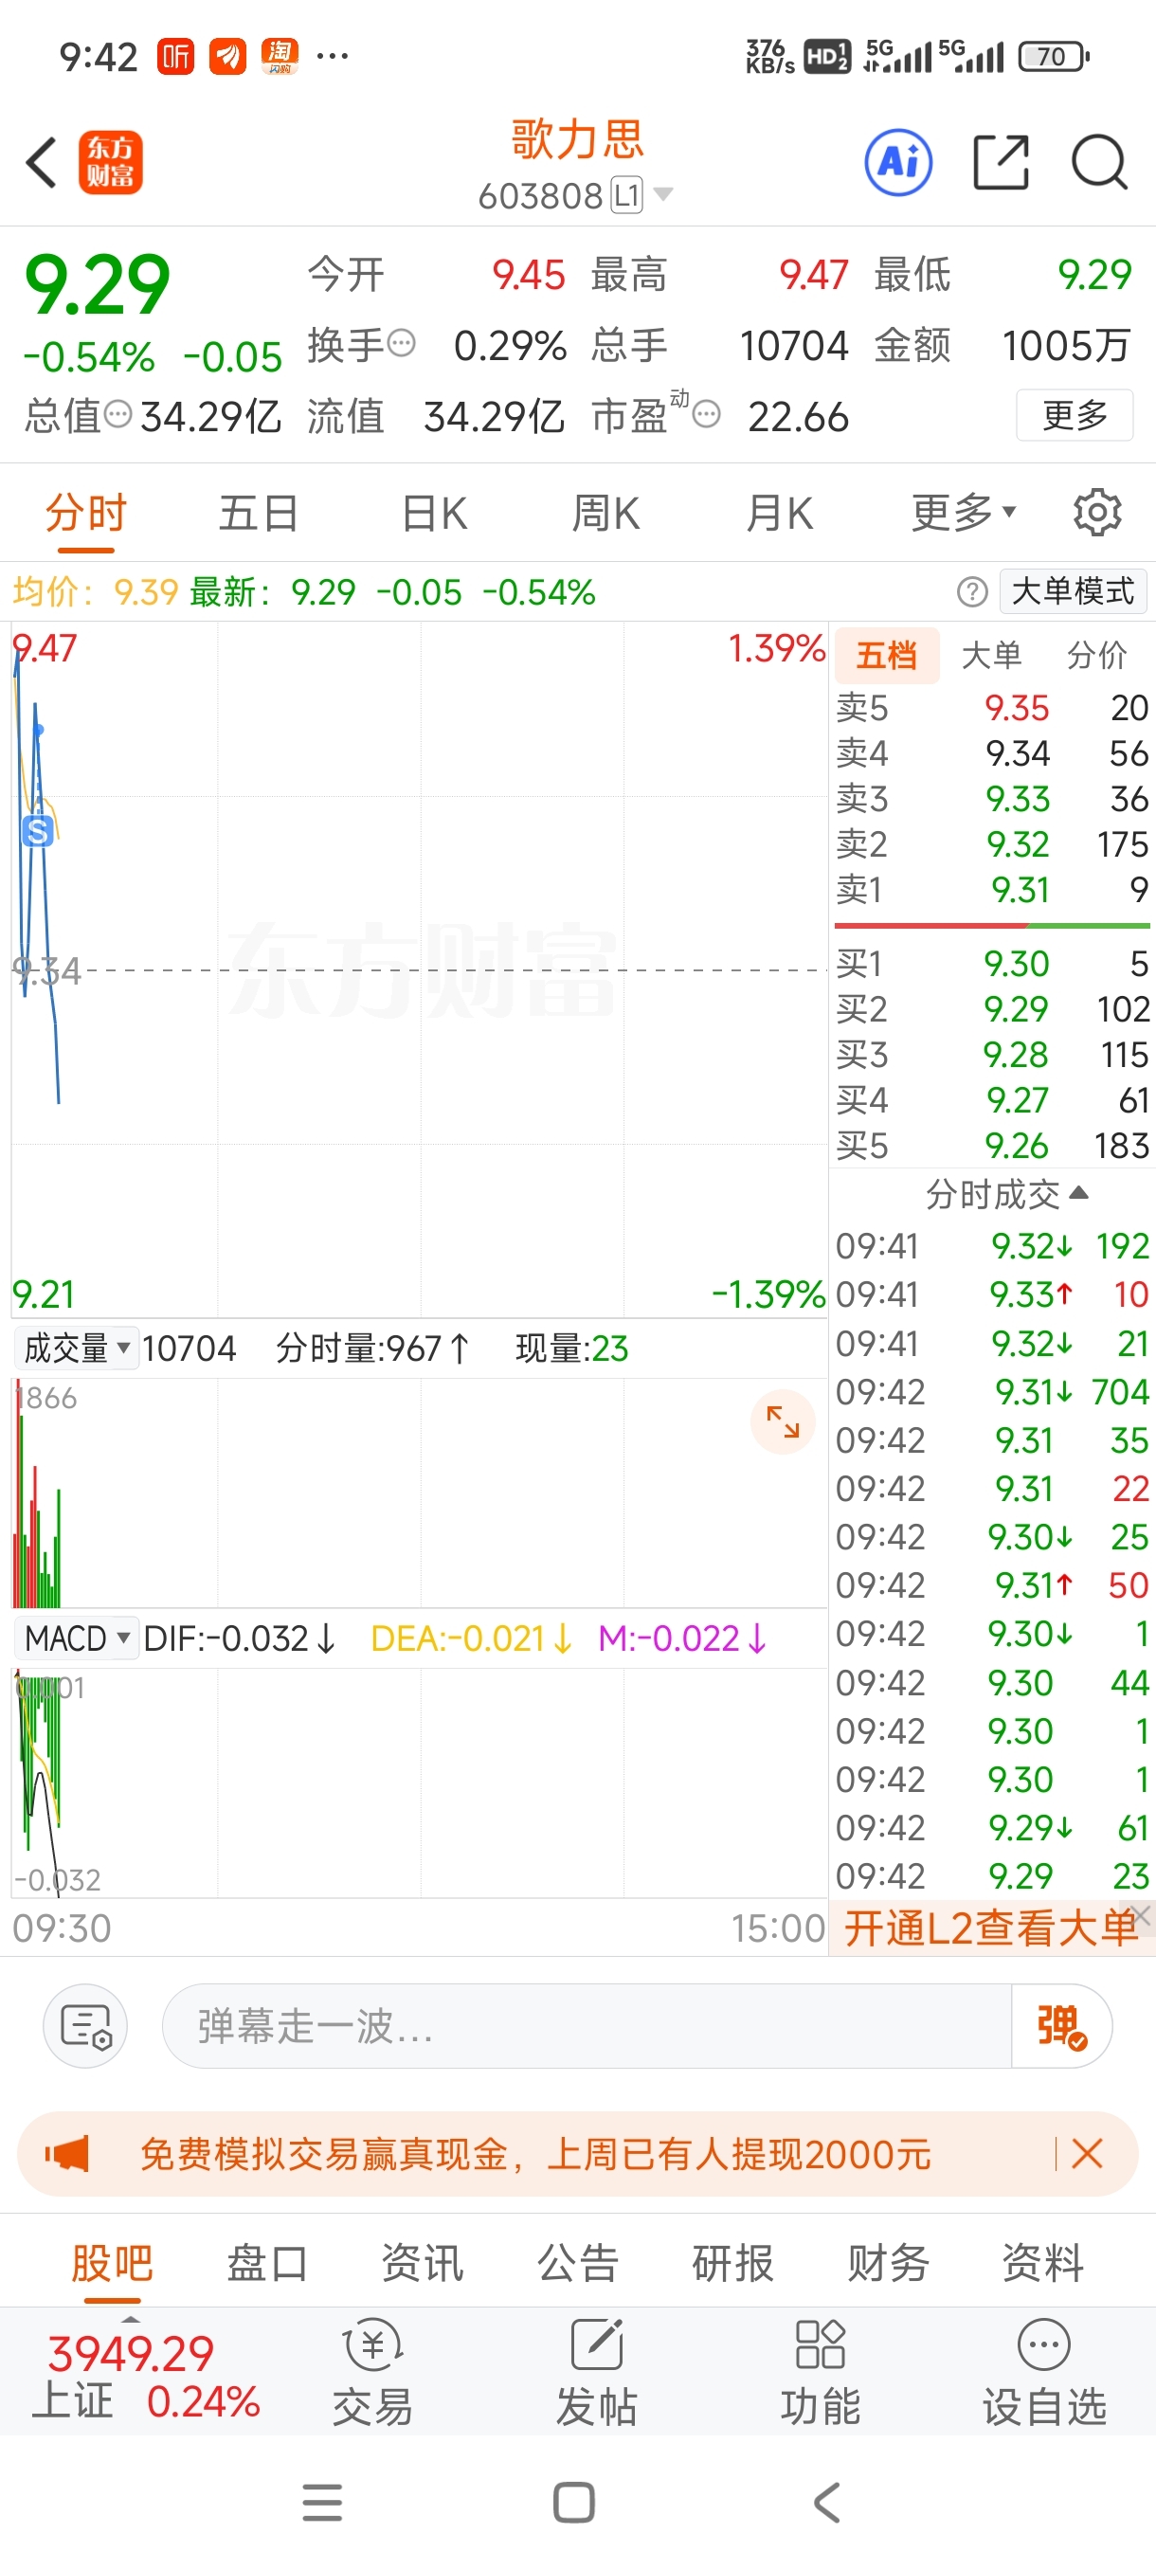Open the 财务 tab
The image size is (1156, 2570).
888,2262
